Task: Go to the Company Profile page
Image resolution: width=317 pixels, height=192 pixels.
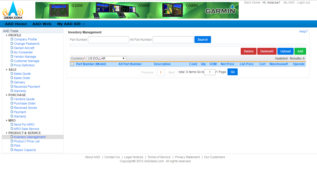Action: coord(25,39)
